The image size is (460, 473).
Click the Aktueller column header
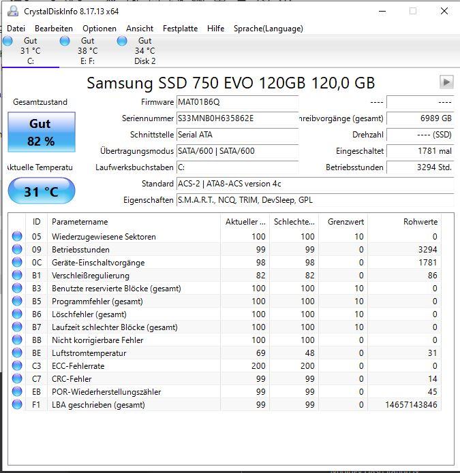[x=245, y=222]
